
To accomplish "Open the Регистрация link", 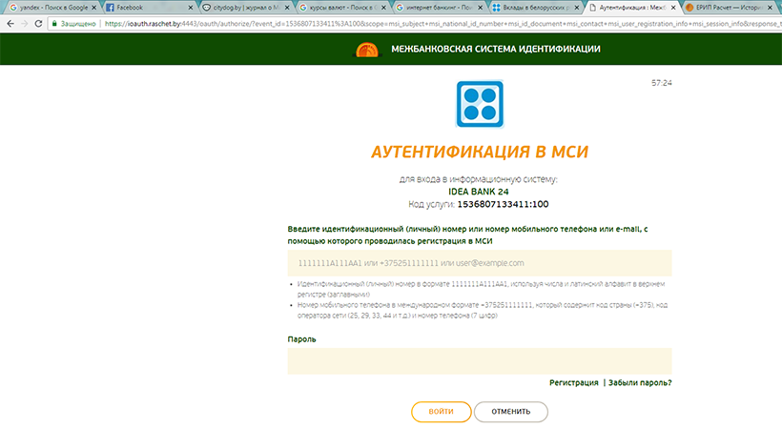I will 572,382.
